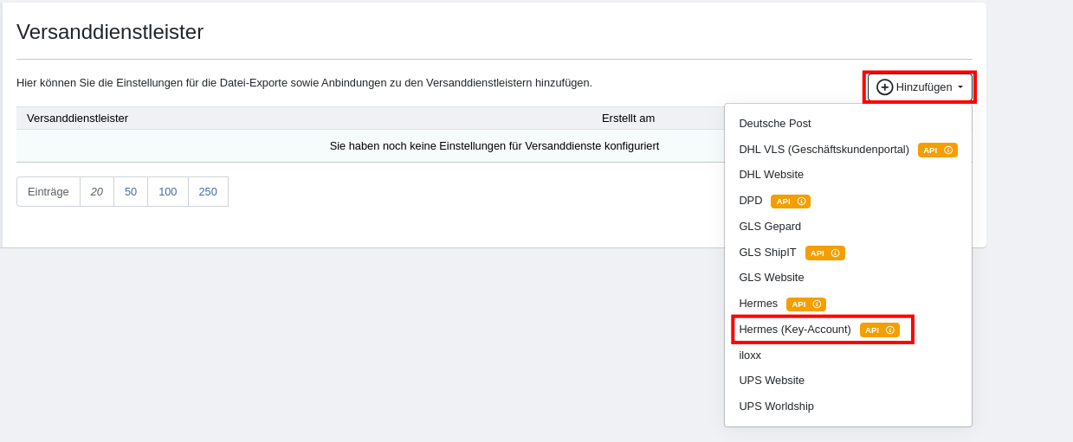Screen dimensions: 1073x442
Task: Click the Versanddienstleister column header
Action: click(77, 119)
